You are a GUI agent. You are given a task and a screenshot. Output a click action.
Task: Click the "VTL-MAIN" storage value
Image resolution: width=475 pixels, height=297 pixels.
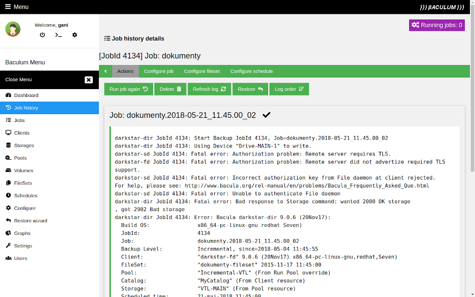[213, 289]
